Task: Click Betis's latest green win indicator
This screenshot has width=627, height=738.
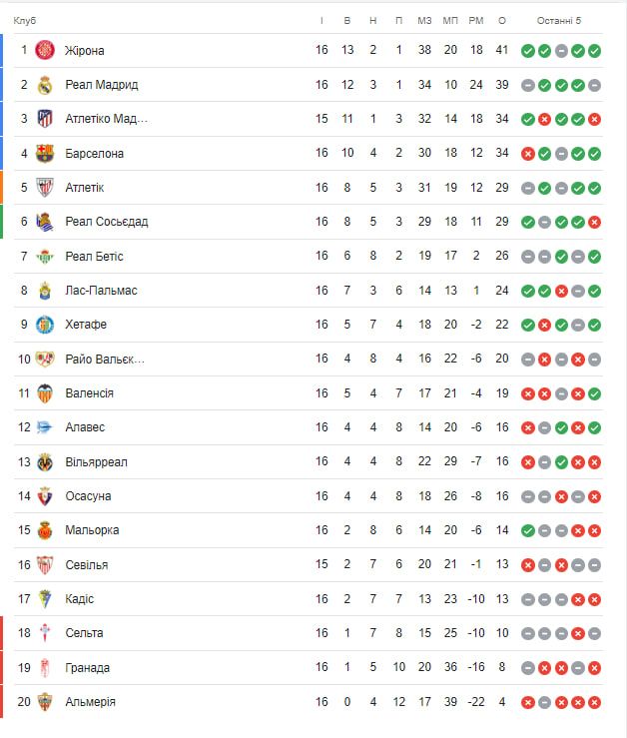Action: coord(594,257)
